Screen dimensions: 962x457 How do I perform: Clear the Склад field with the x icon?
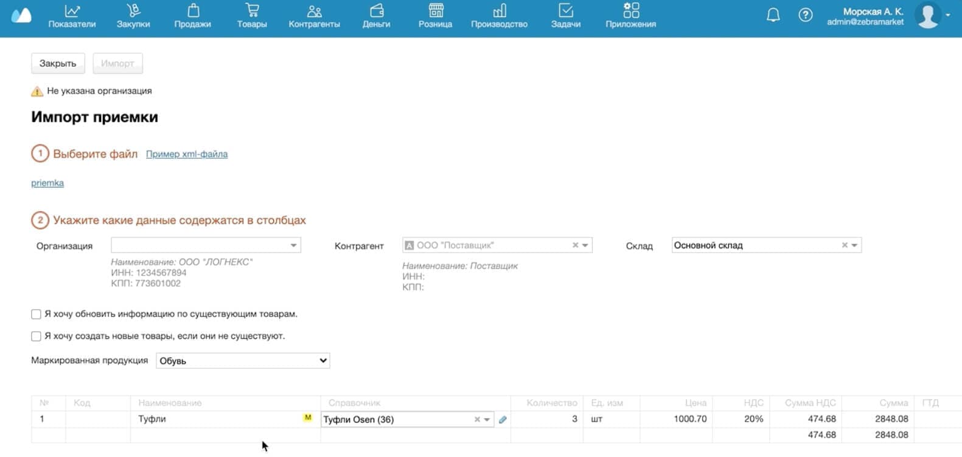coord(845,245)
